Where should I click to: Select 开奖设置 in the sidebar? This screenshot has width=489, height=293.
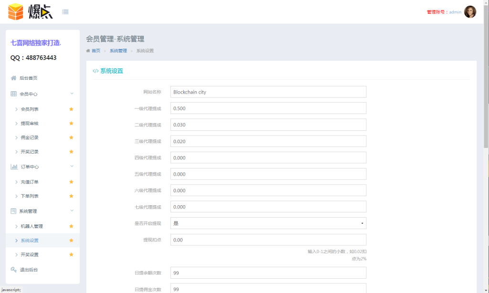(29, 254)
